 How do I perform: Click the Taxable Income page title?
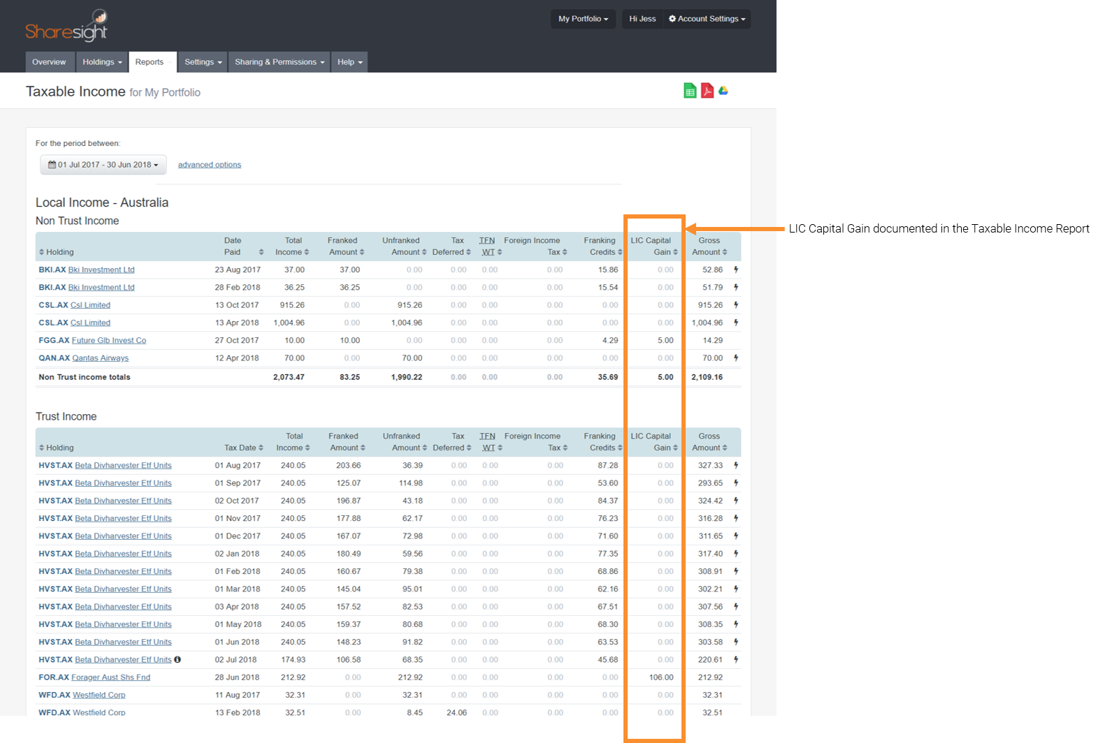pos(75,91)
